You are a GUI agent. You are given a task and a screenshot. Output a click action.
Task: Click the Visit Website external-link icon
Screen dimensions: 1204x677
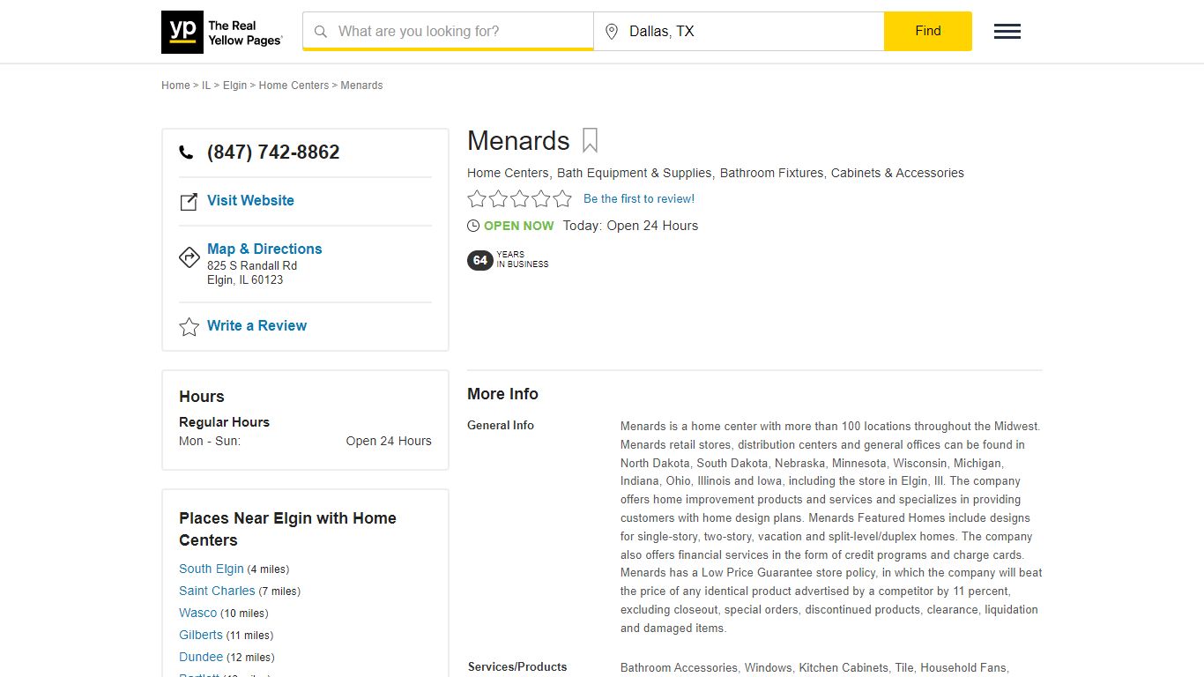point(189,202)
